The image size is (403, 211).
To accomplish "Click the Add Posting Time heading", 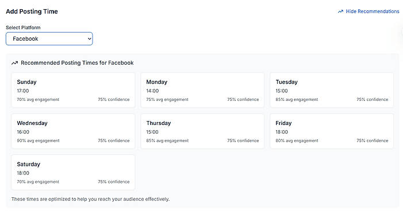I will pyautogui.click(x=32, y=11).
